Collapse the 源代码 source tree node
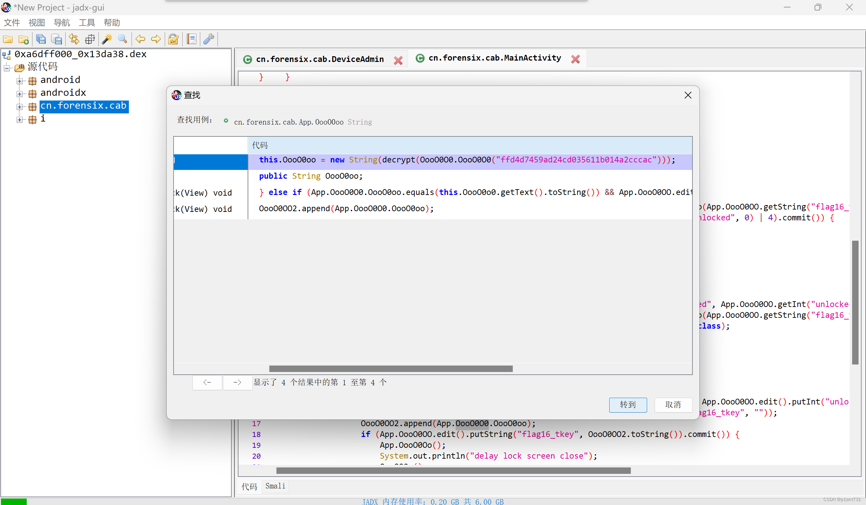 (6, 68)
